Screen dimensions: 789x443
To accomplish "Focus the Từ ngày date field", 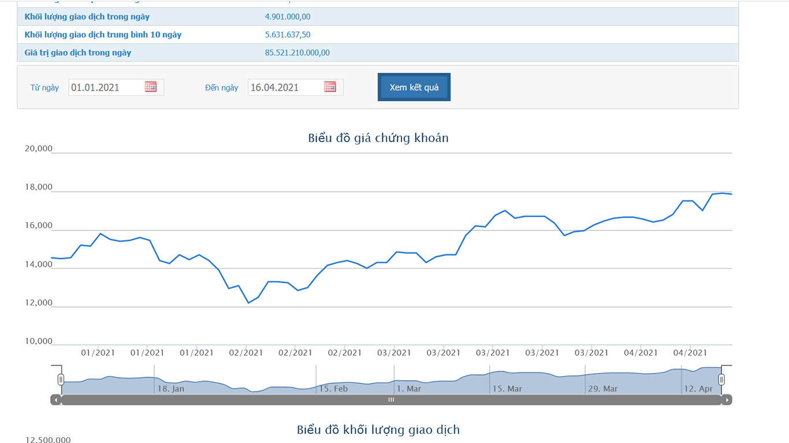I will pyautogui.click(x=105, y=87).
